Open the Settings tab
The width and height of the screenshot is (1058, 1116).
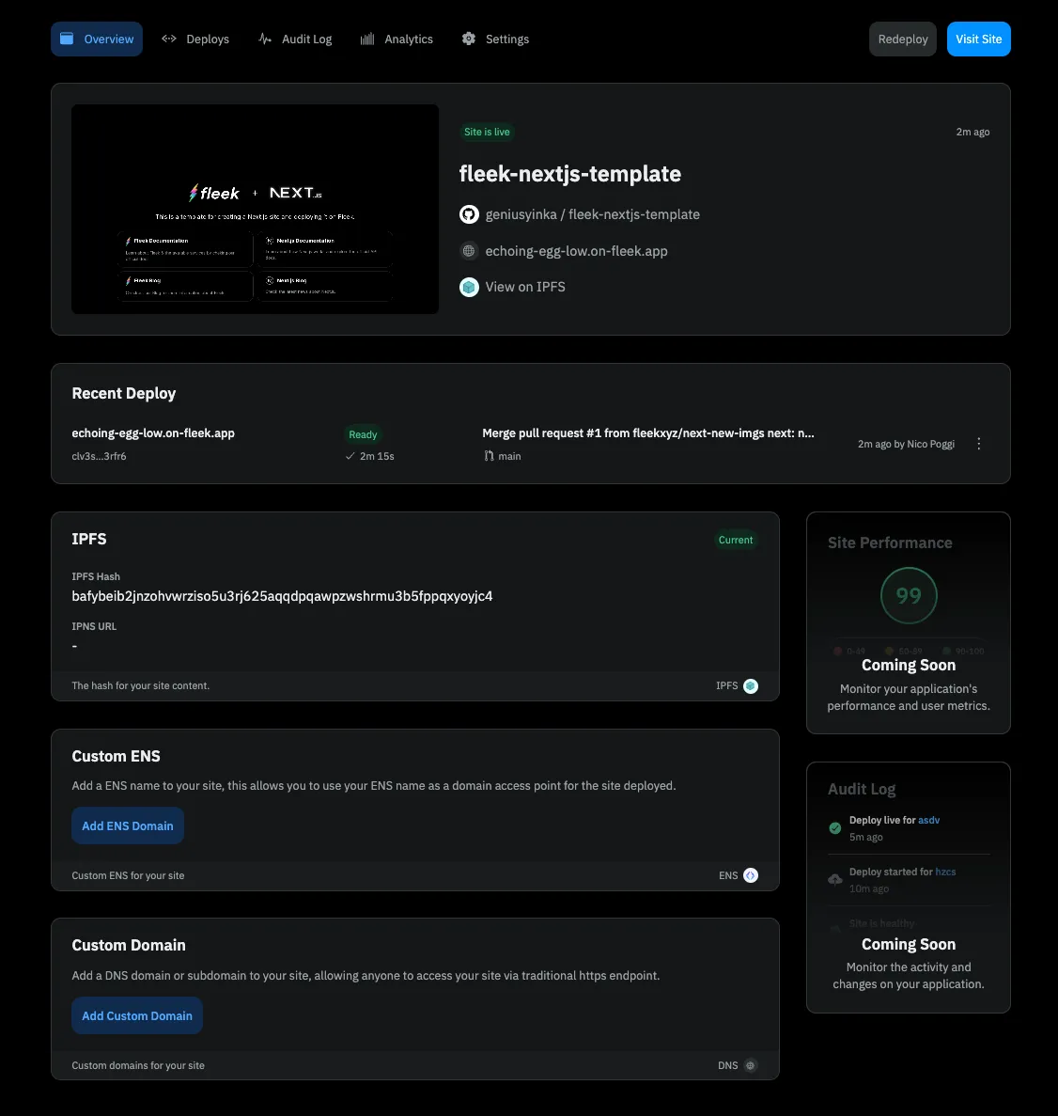495,39
